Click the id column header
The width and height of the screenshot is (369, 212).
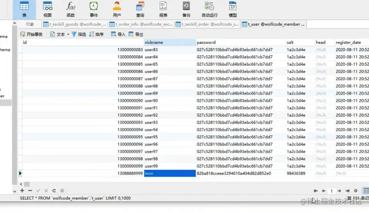[83, 42]
